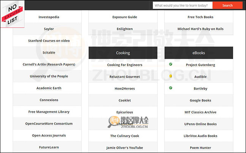The height and width of the screenshot is (153, 246).
Task: Open The Culinary Cook link
Action: pyautogui.click(x=125, y=136)
